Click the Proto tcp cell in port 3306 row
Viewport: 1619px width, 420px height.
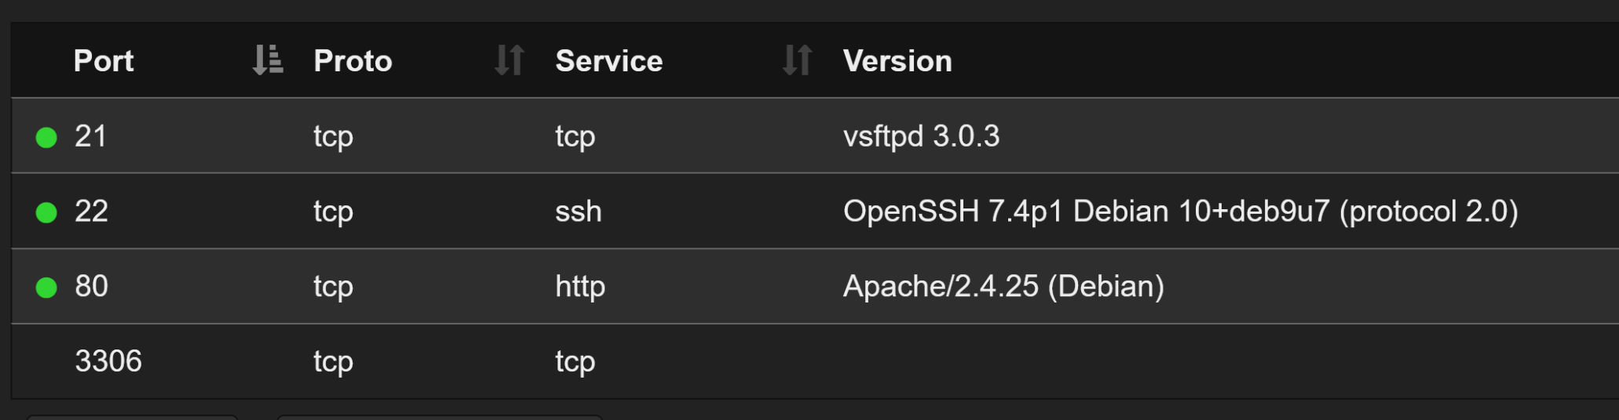(333, 362)
